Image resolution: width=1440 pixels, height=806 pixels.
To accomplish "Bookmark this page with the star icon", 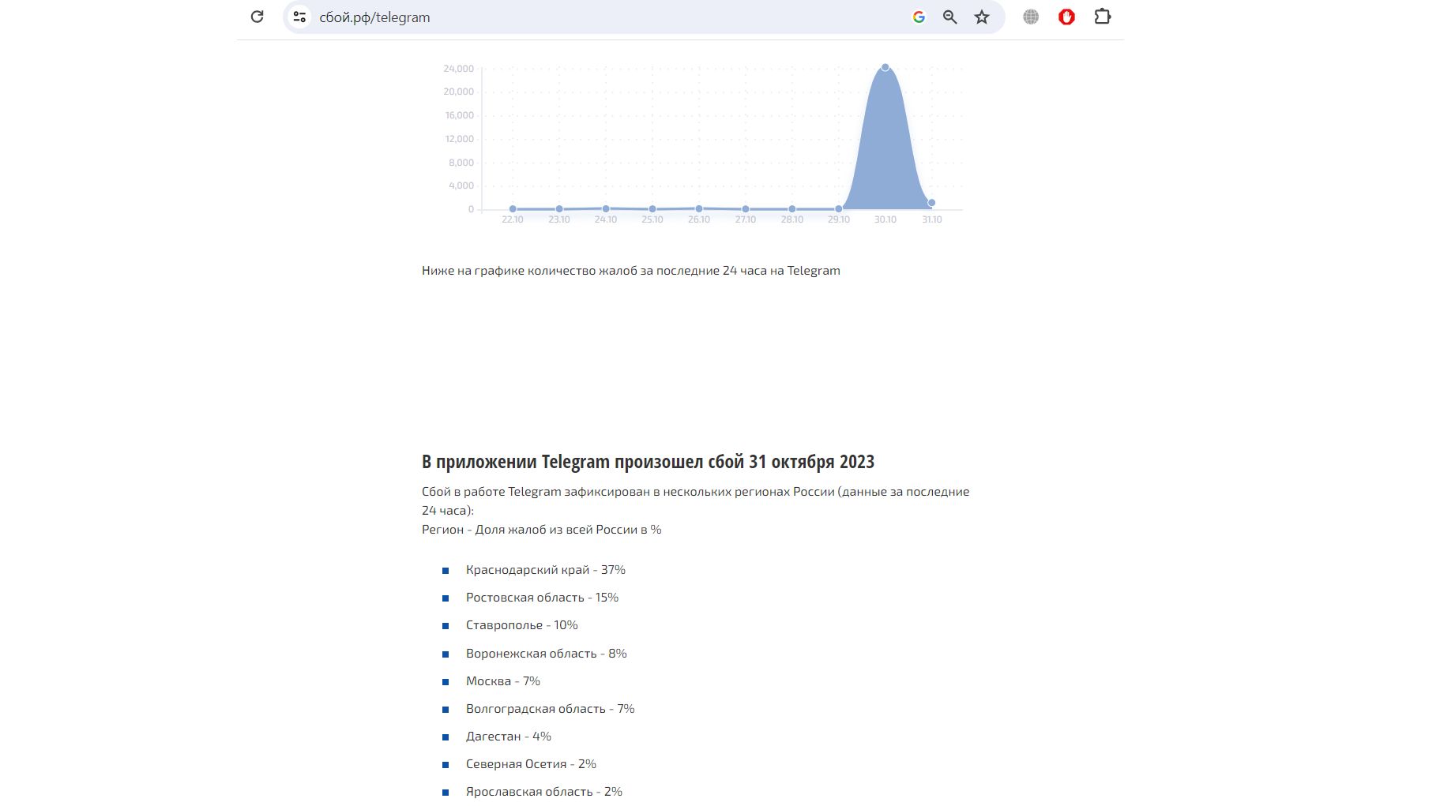I will coord(982,17).
